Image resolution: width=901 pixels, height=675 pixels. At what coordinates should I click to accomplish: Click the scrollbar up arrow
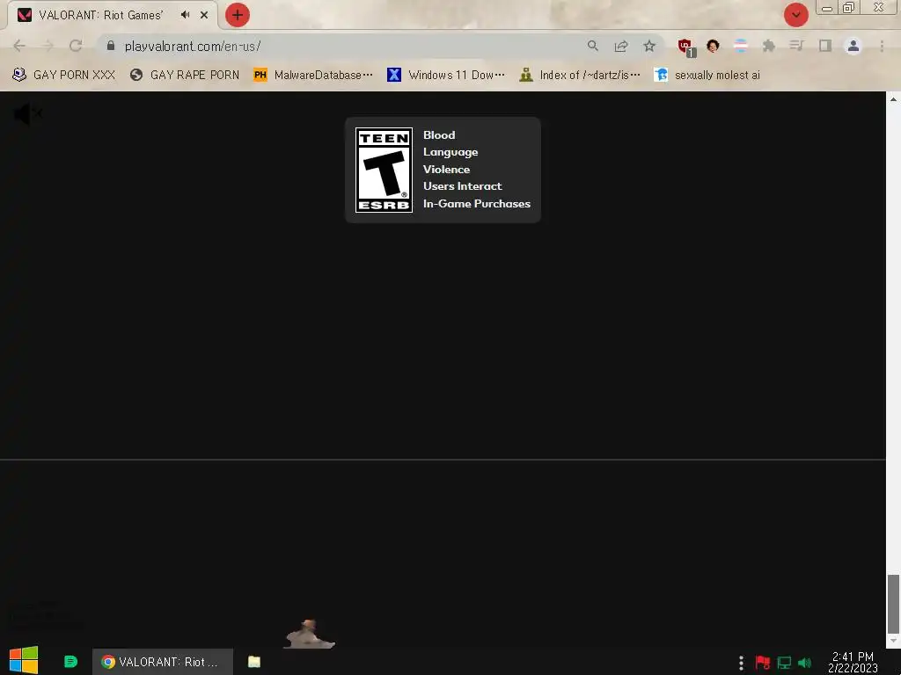[x=893, y=98]
